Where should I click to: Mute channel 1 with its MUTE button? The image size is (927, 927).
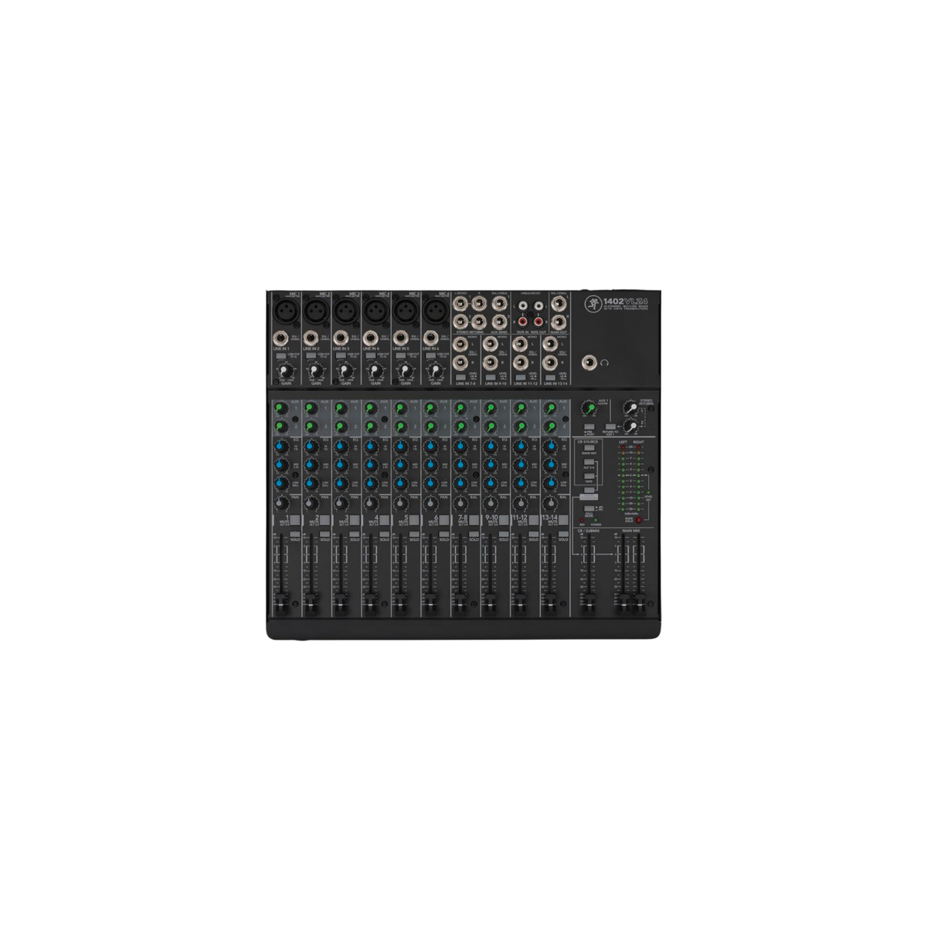click(295, 520)
